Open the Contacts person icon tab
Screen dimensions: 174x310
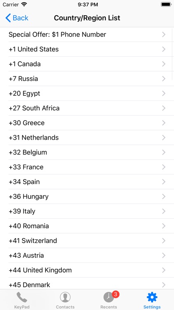point(65,300)
